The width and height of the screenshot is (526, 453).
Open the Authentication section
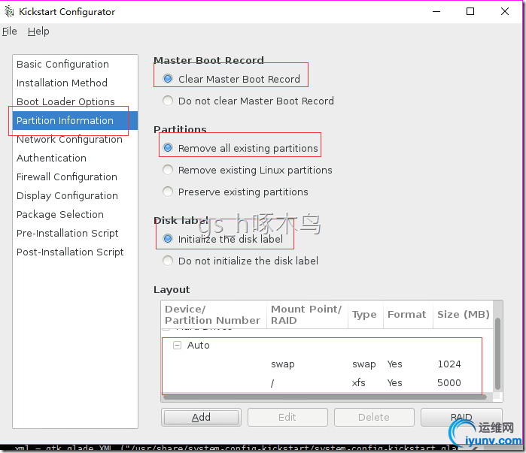click(x=75, y=158)
